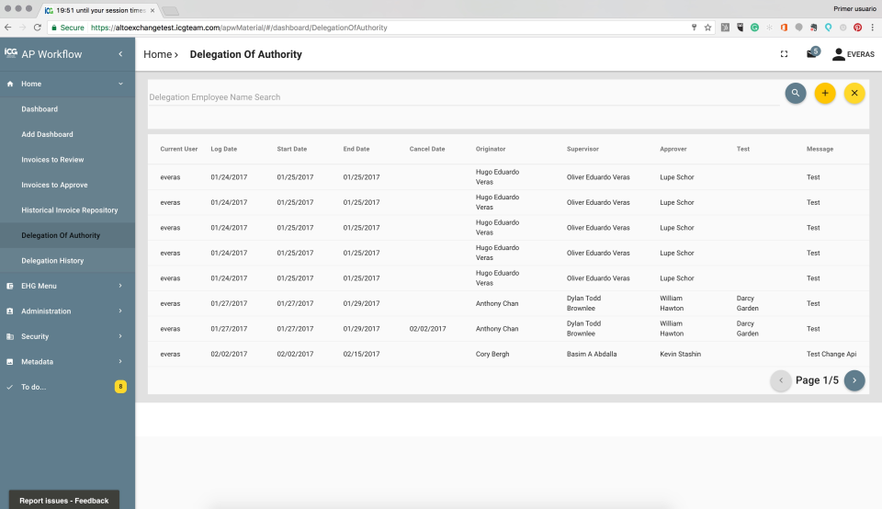Click browser back arrow
This screenshot has width=882, height=509.
8,27
